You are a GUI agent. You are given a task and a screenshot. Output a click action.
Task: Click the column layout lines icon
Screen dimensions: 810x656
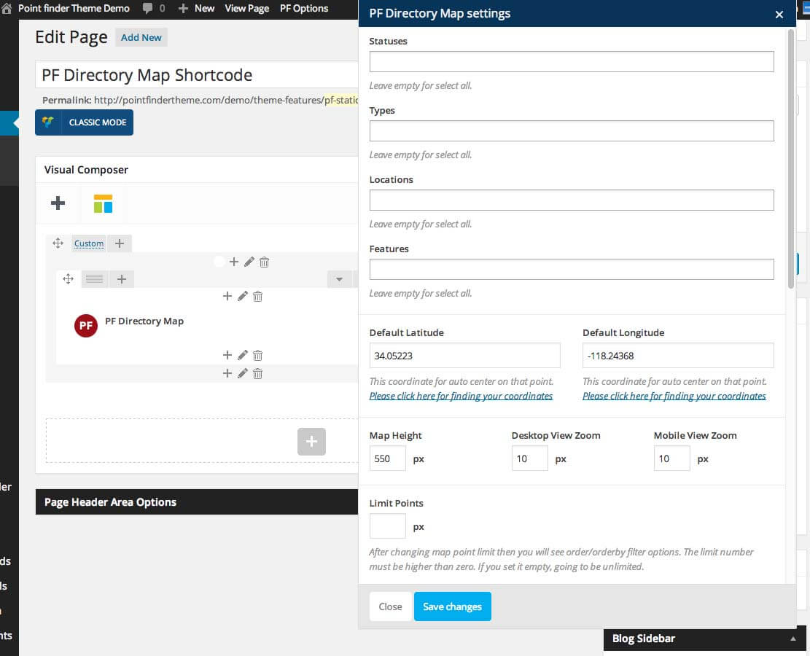[x=94, y=278]
